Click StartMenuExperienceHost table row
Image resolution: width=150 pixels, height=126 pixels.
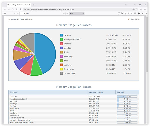click(x=74, y=122)
